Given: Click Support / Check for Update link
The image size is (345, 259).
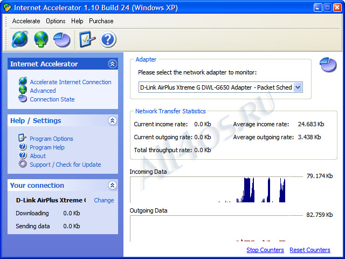Looking at the screenshot, I should coord(65,165).
